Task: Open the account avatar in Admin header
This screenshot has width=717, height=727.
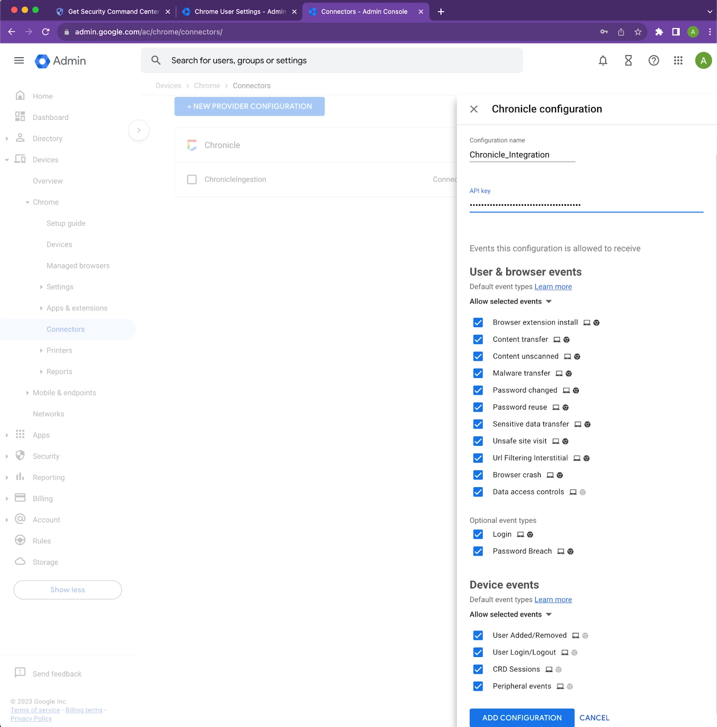Action: pyautogui.click(x=703, y=60)
